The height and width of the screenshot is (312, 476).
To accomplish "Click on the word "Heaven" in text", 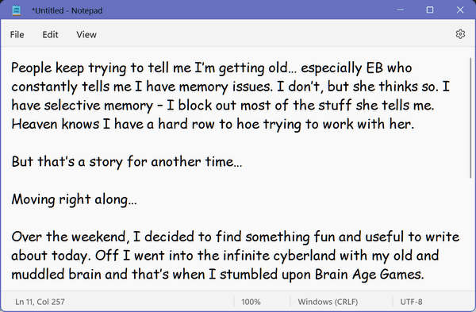I will point(34,124).
